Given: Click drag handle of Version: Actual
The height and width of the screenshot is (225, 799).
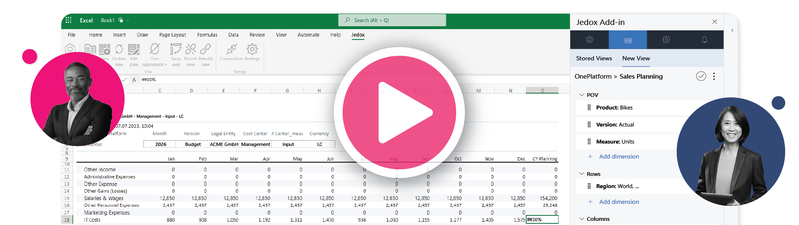Looking at the screenshot, I should [589, 124].
